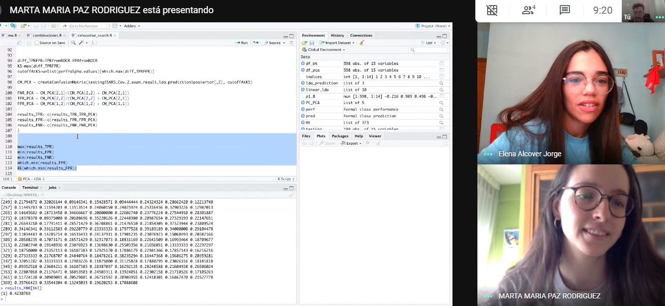This screenshot has width=665, height=306.
Task: Open the Export dropdown in Plots pane
Action: pyautogui.click(x=351, y=143)
